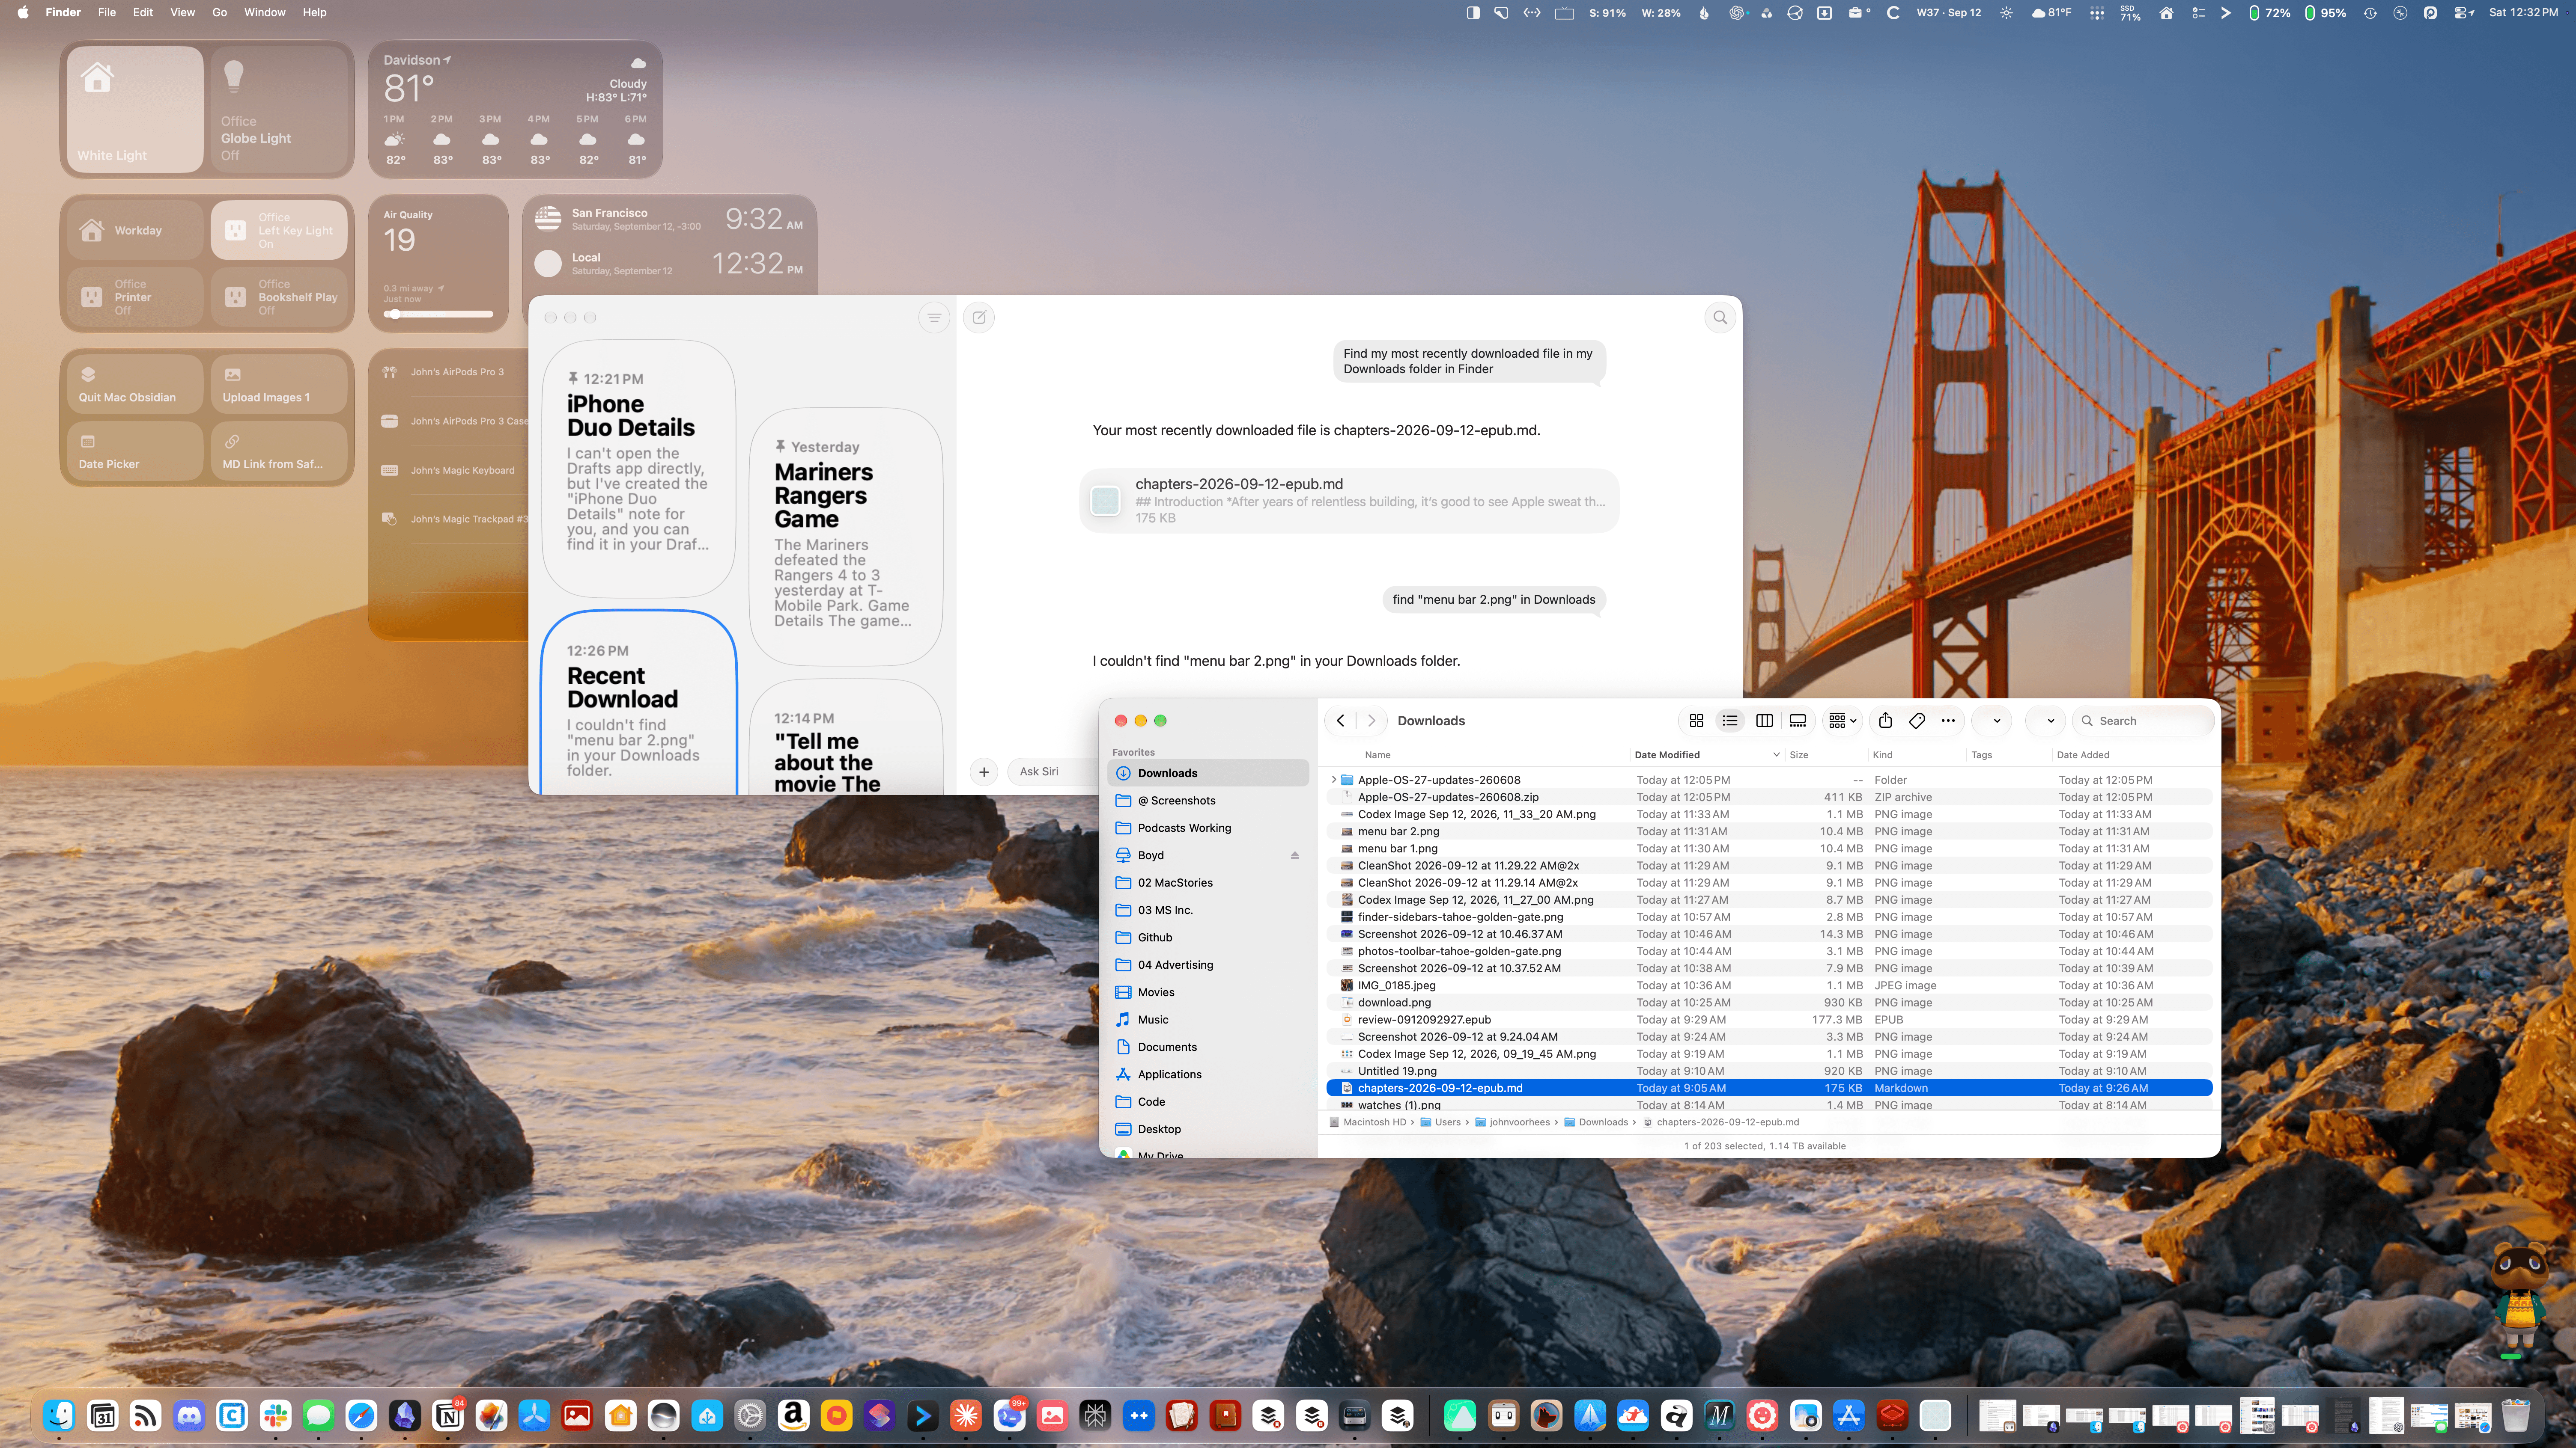Open the Window menu

264,13
